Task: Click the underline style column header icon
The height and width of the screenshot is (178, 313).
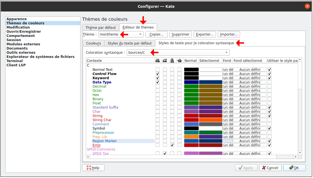Action: (x=172, y=60)
